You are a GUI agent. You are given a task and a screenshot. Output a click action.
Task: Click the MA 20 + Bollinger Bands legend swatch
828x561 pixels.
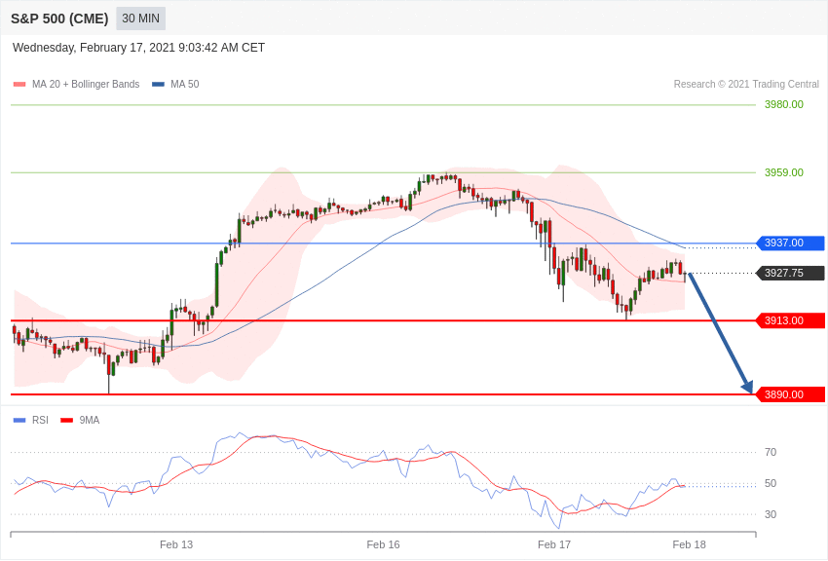click(19, 85)
